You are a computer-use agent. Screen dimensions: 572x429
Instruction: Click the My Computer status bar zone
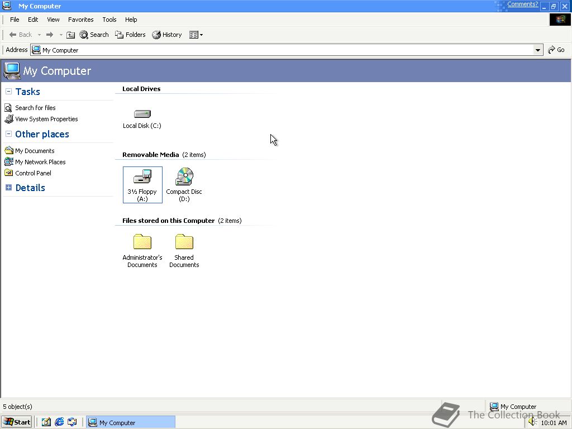527,407
